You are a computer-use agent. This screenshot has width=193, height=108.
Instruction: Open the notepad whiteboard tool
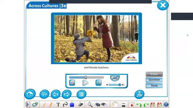click(x=115, y=104)
